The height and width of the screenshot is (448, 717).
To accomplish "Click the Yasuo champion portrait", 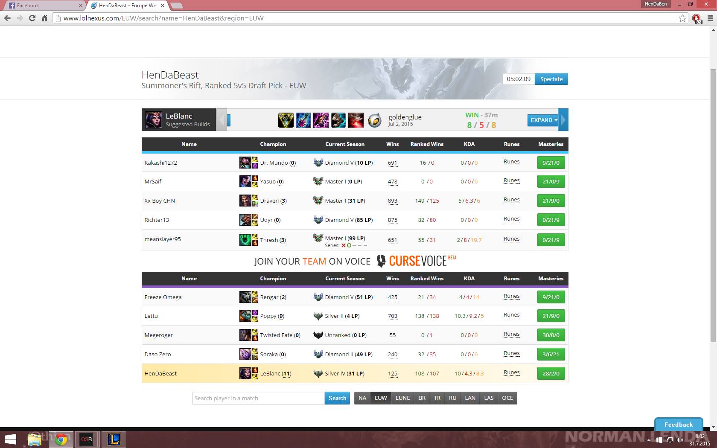I will coord(245,181).
